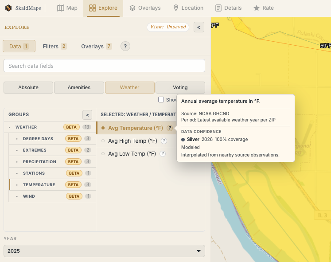The width and height of the screenshot is (331, 262).
Task: Click the 13 count badge on Weather
Action: click(87, 127)
